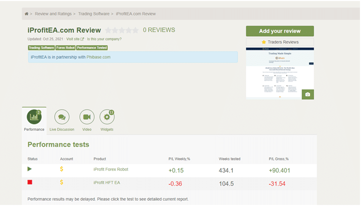
Task: Switch to the Performance tab
Action: pyautogui.click(x=34, y=121)
